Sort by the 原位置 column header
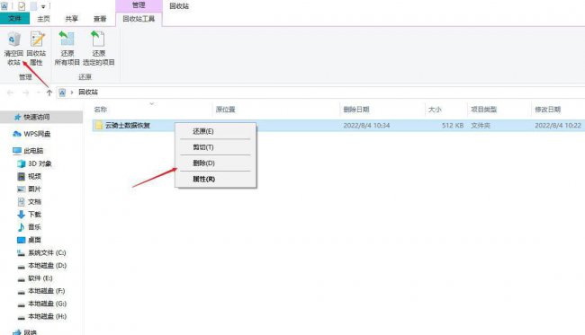The height and width of the screenshot is (335, 585). point(226,110)
